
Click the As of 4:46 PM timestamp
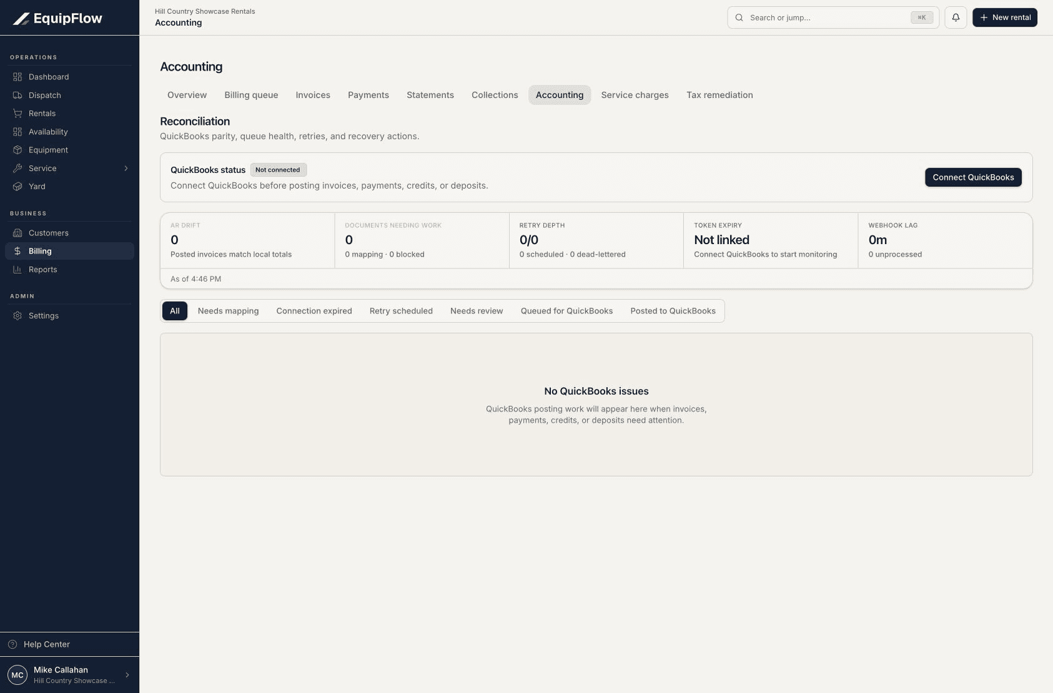coord(195,279)
